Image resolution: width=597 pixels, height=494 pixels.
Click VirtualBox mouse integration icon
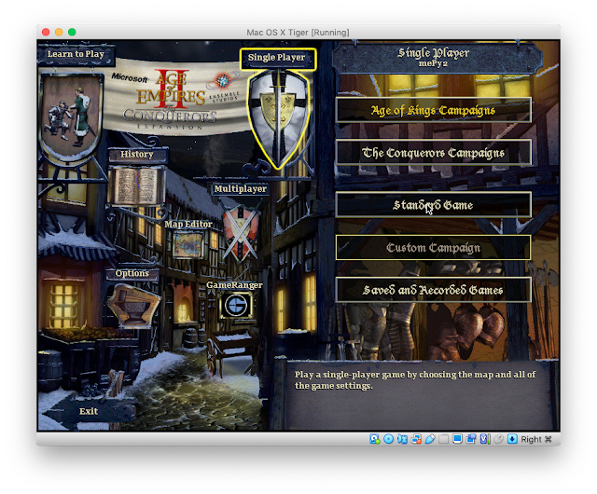(499, 439)
